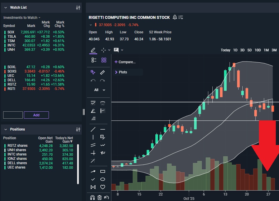Screen dimensions: 279x201
Task: Collapse the Watch List panel
Action: click(6, 8)
